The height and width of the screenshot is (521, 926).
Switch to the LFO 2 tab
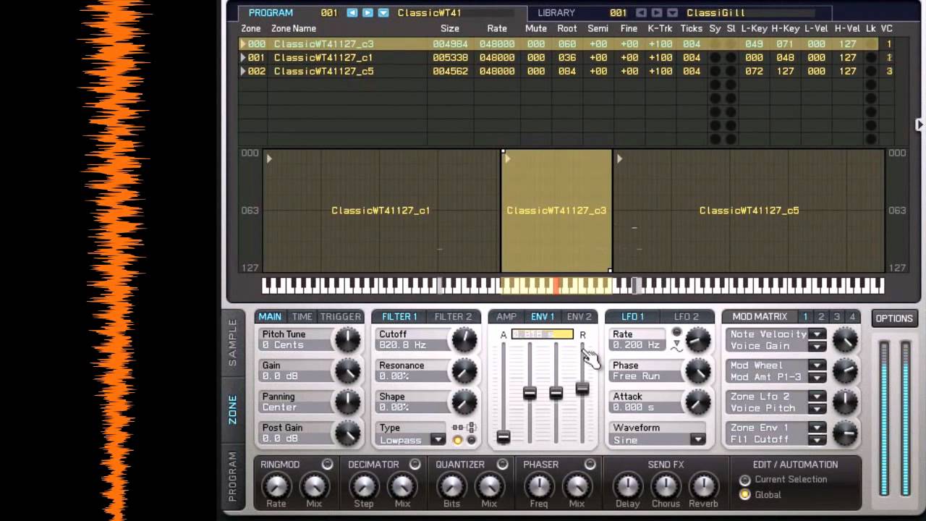point(687,317)
